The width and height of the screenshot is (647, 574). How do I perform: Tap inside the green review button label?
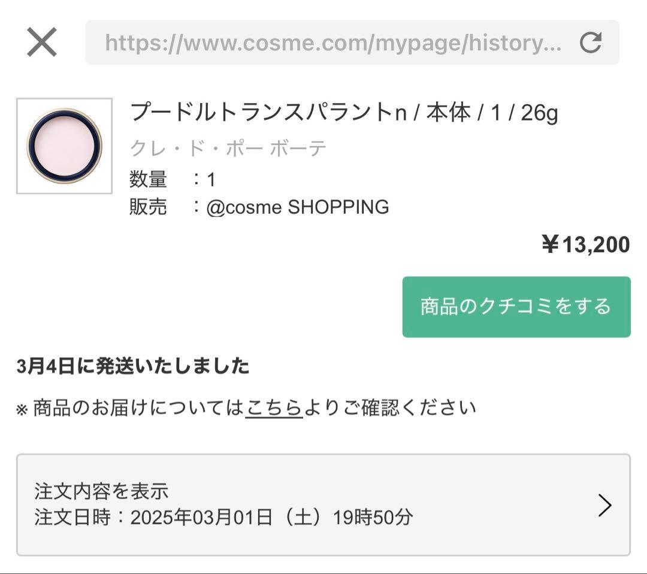(x=516, y=306)
